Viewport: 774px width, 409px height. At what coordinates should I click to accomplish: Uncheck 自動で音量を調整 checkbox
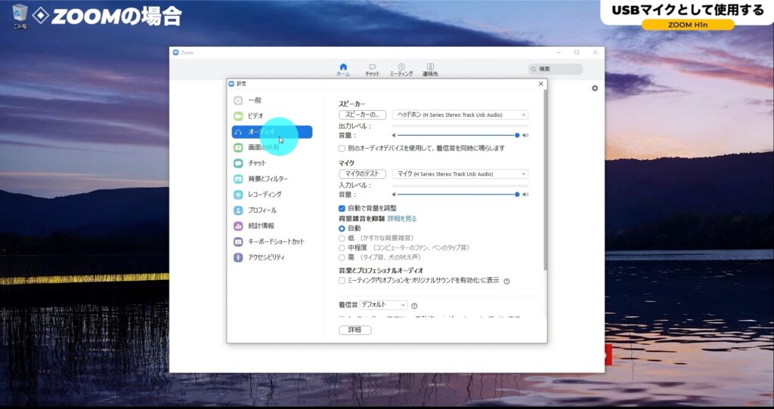pyautogui.click(x=342, y=208)
